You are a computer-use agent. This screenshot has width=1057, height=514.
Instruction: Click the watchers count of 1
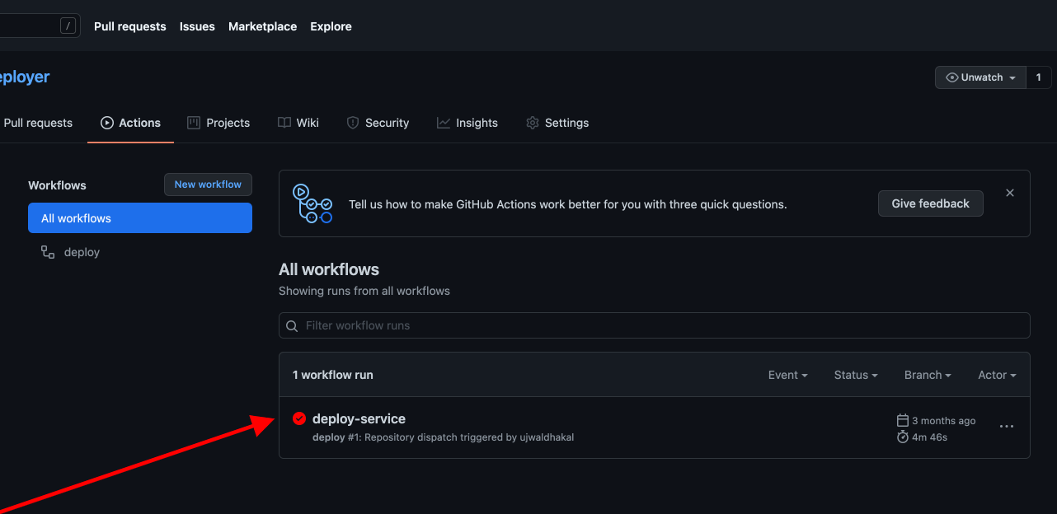(x=1039, y=77)
